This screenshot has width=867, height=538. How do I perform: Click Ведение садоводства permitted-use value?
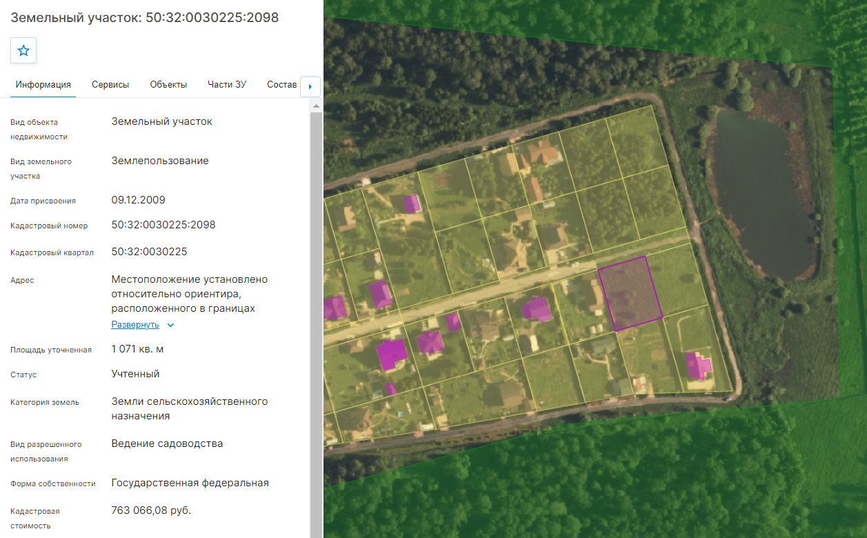(167, 444)
